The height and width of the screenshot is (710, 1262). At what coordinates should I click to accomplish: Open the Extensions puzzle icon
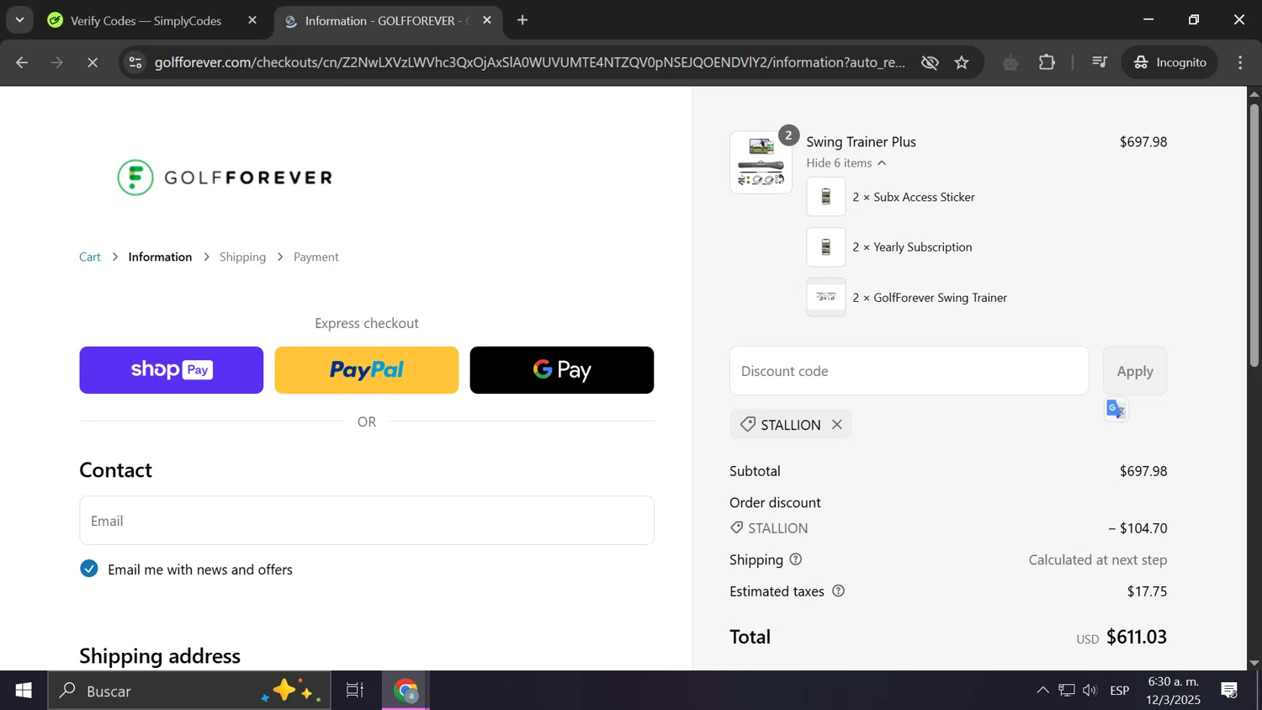pos(1047,62)
